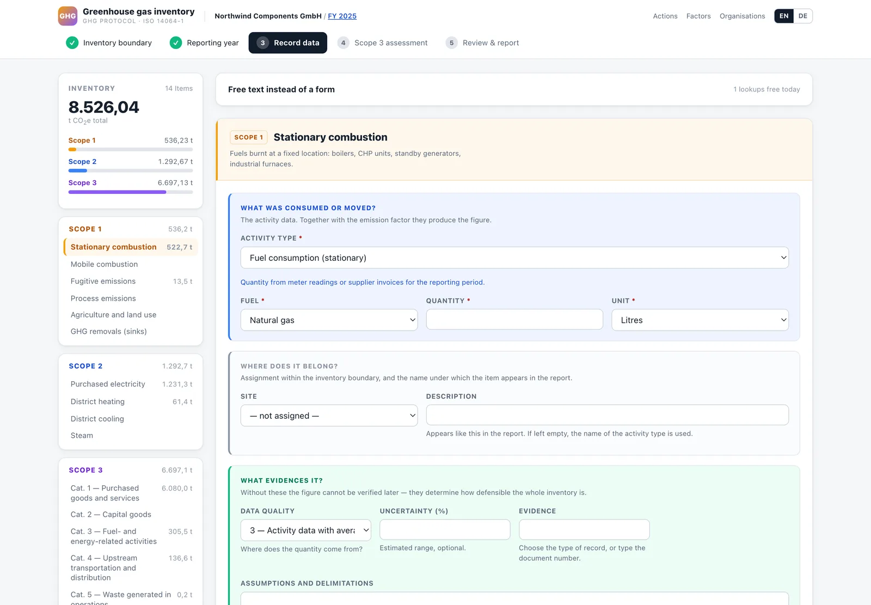Go to Record data step

point(288,42)
